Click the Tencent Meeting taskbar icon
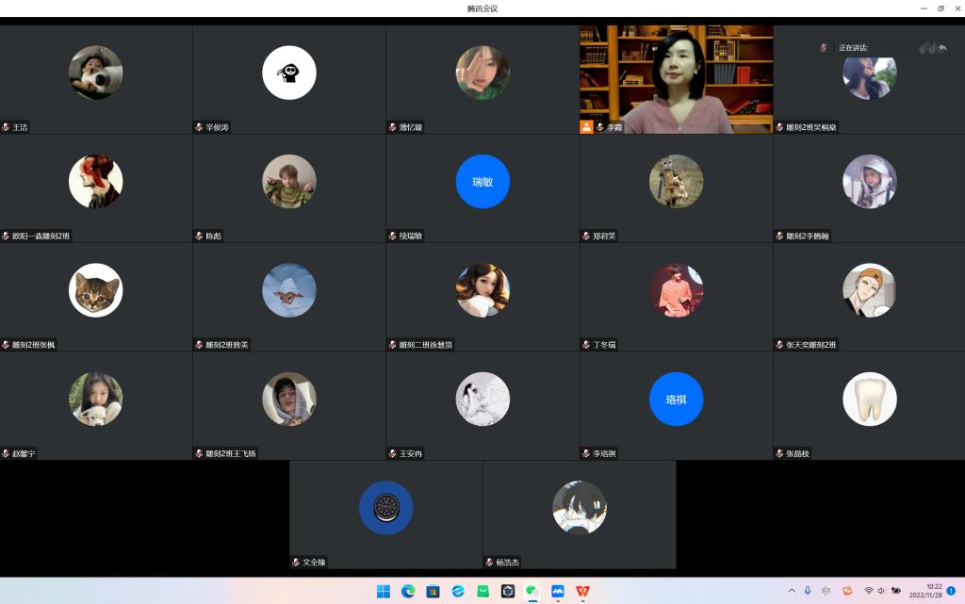This screenshot has height=604, width=965. [x=558, y=591]
